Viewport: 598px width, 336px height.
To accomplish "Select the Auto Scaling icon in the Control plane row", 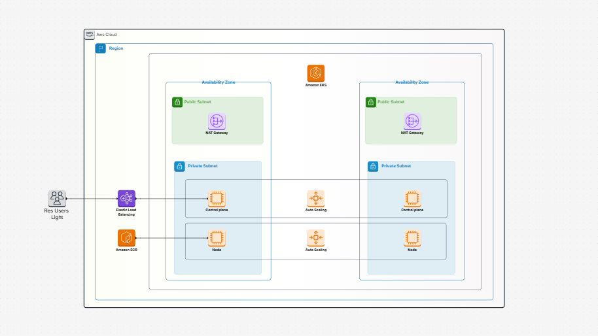I will coord(316,199).
